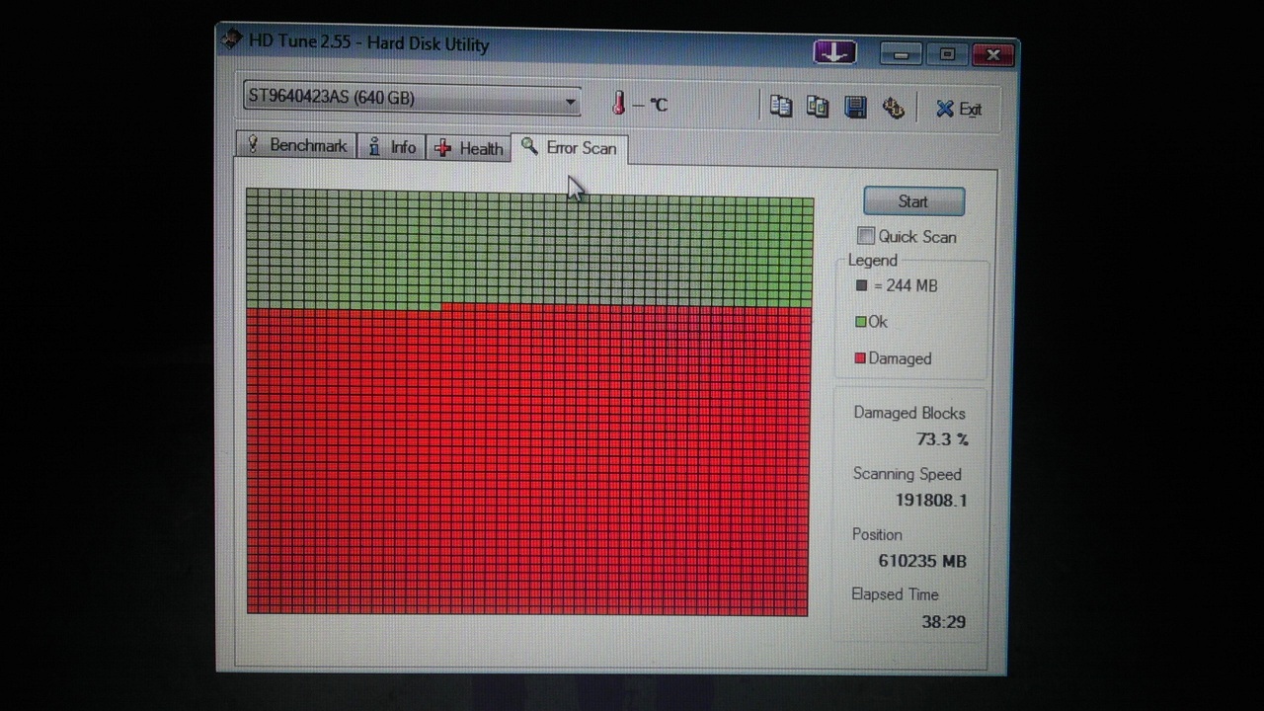Click the copy screenshot to clipboard icon
The width and height of the screenshot is (1264, 711).
pyautogui.click(x=818, y=107)
